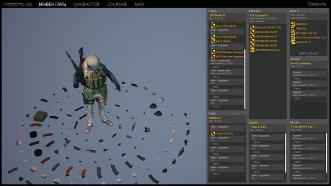Click СБРОСИТЬ ВСЕ in cargo panel

click(x=309, y=54)
